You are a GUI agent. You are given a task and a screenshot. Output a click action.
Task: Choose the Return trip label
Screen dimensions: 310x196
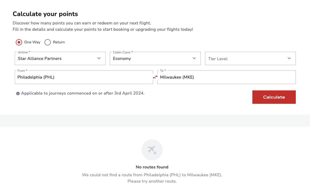(59, 42)
